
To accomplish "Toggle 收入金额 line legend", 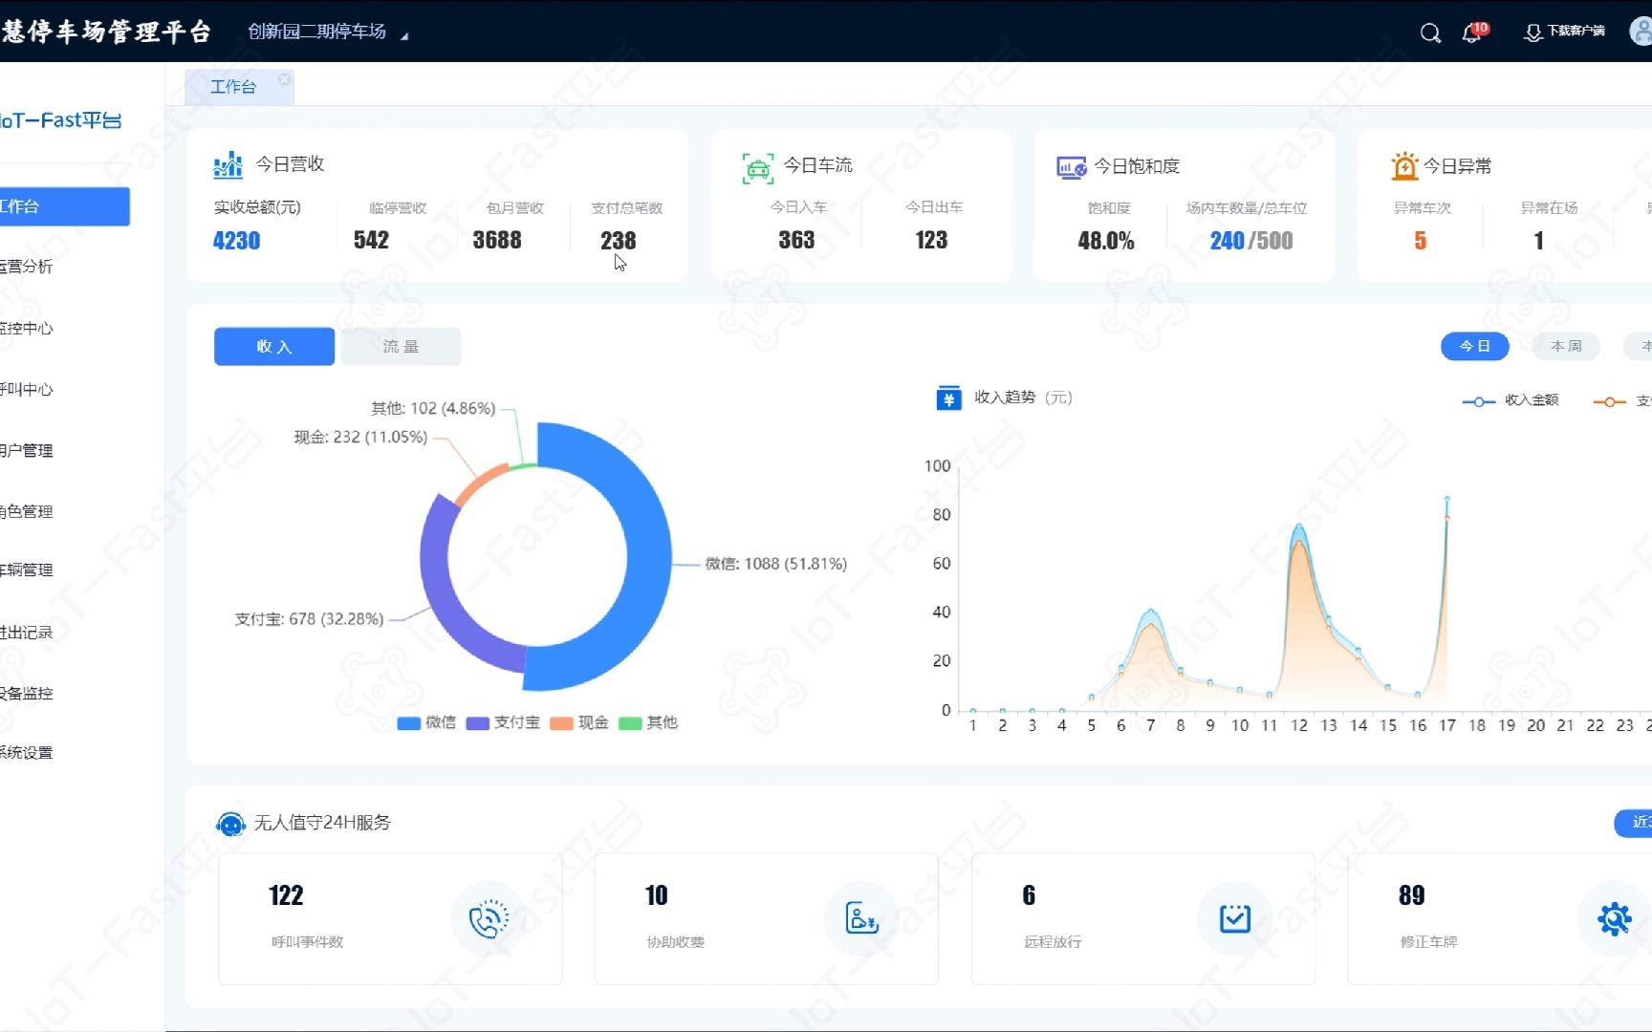I will (1511, 400).
